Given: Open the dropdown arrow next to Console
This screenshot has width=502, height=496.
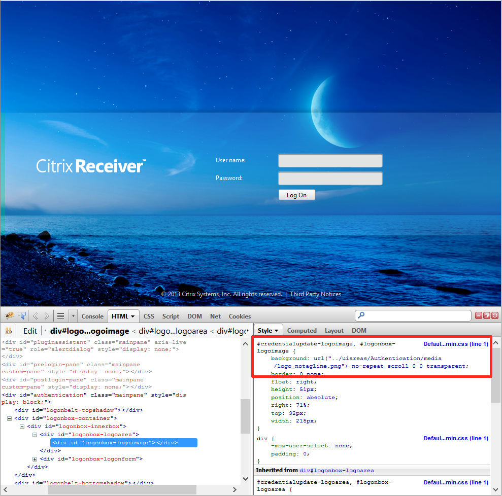Looking at the screenshot, I should point(73,316).
